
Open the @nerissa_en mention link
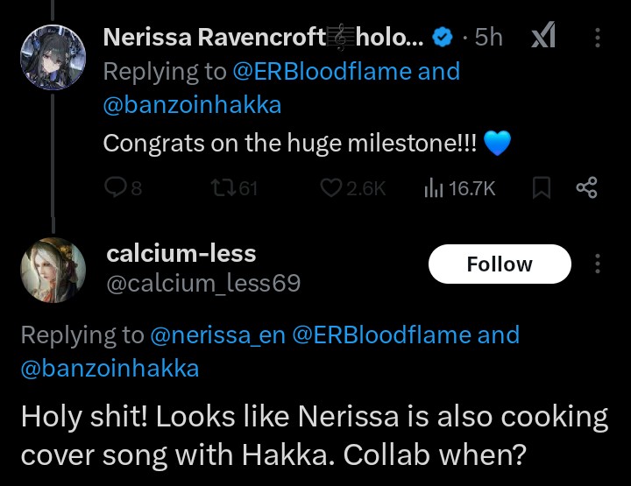[x=217, y=335]
